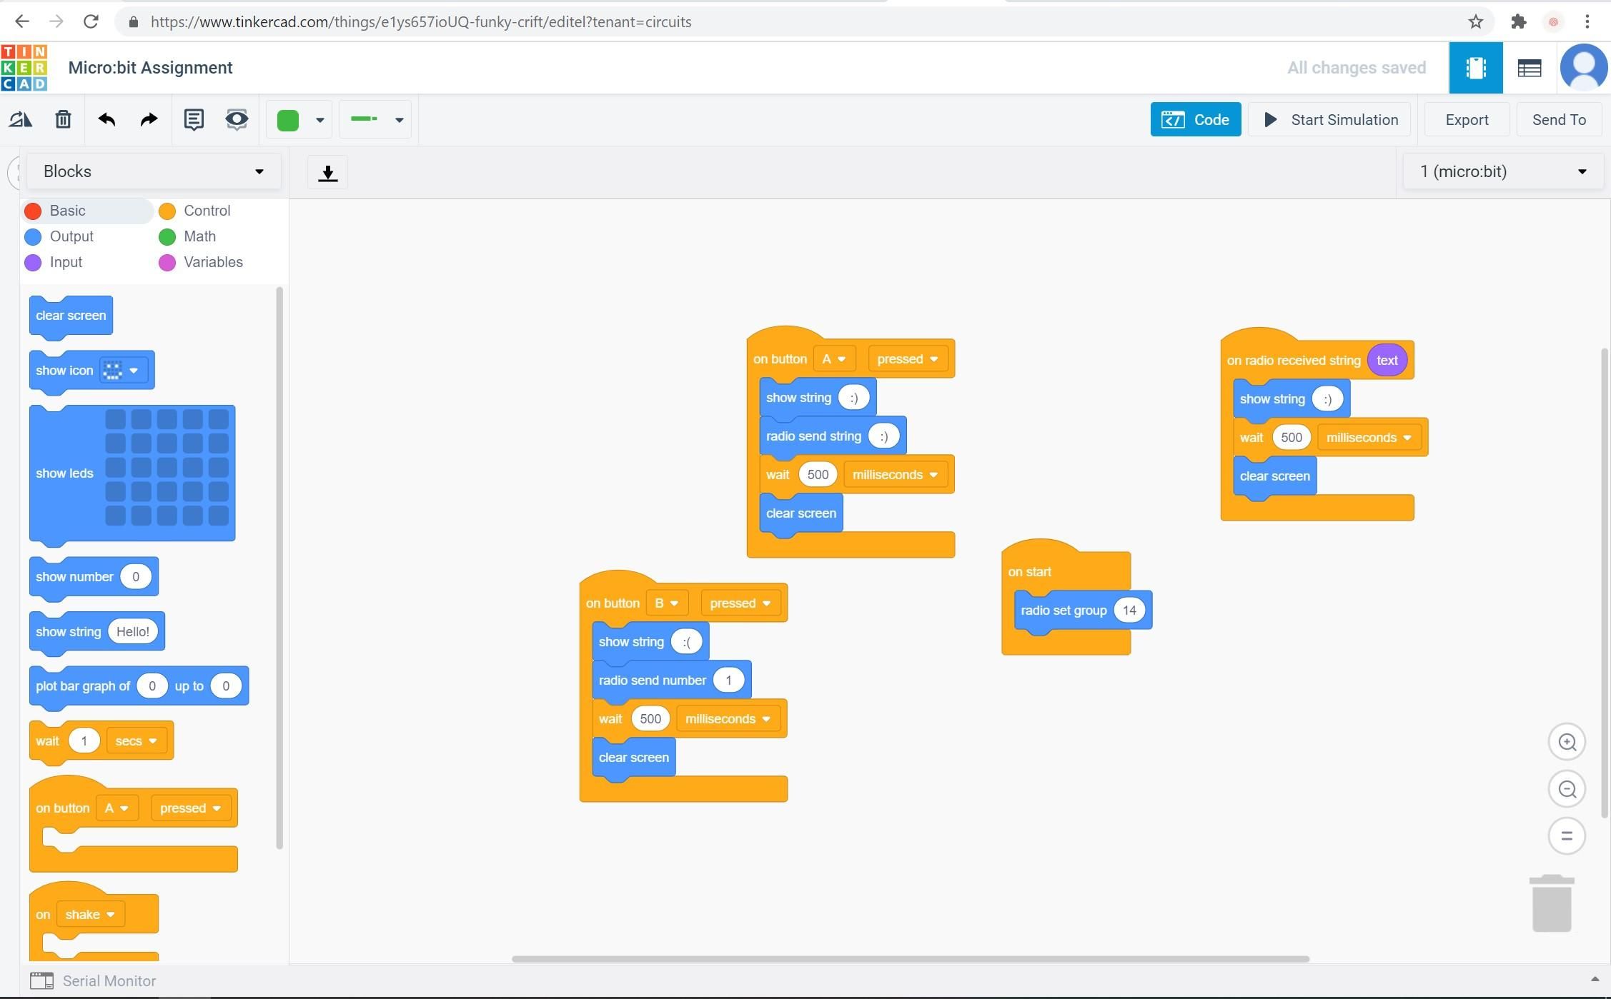
Task: Click the workspace horizontal scrollbar
Action: (908, 959)
